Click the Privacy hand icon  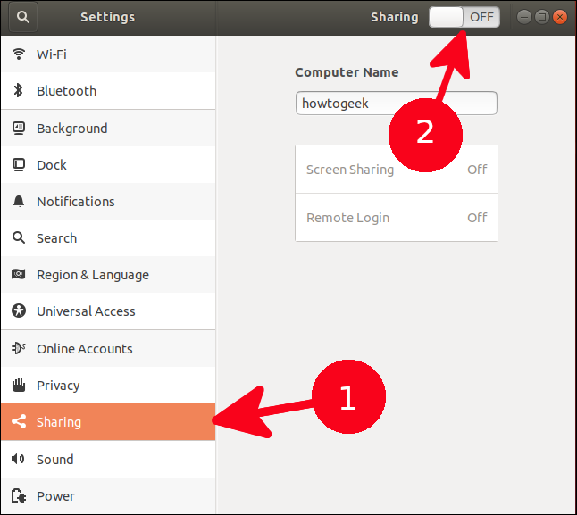click(19, 386)
